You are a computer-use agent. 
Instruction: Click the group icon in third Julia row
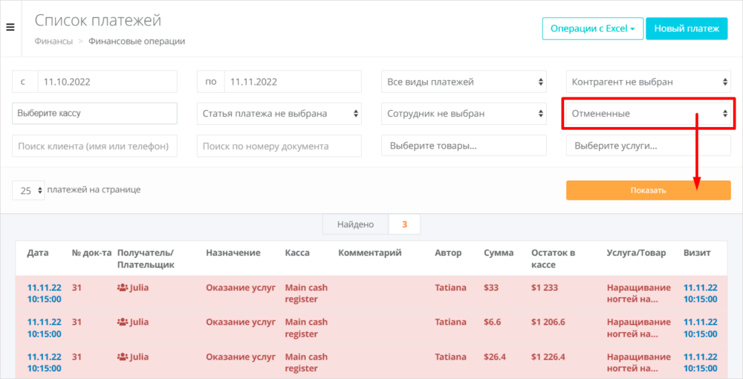[123, 357]
